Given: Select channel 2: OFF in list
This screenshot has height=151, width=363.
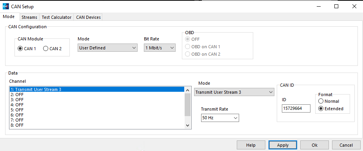Looking at the screenshot, I should pyautogui.click(x=97, y=95).
